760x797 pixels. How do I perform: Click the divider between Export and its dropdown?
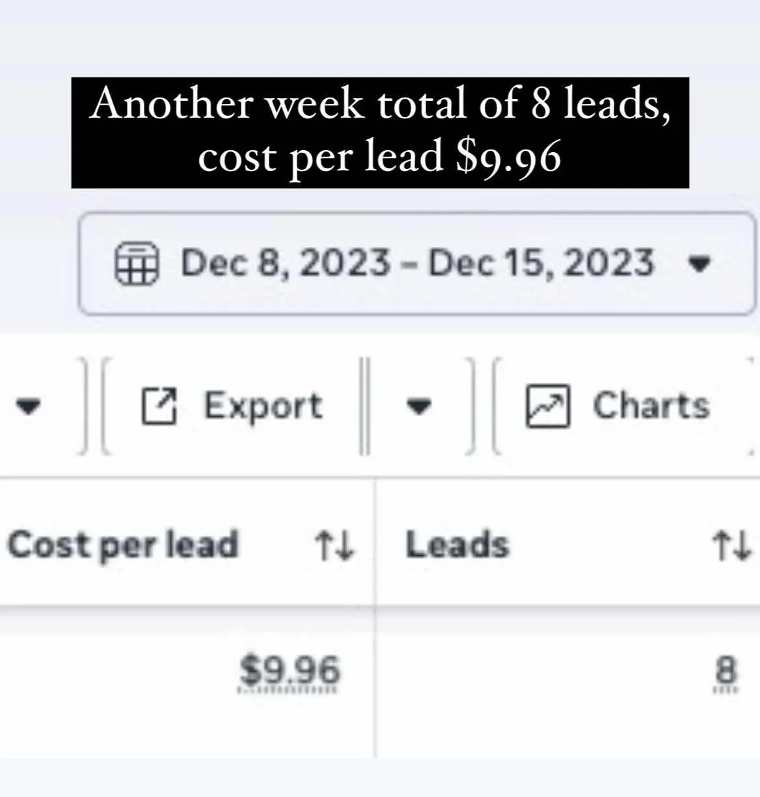coord(364,406)
